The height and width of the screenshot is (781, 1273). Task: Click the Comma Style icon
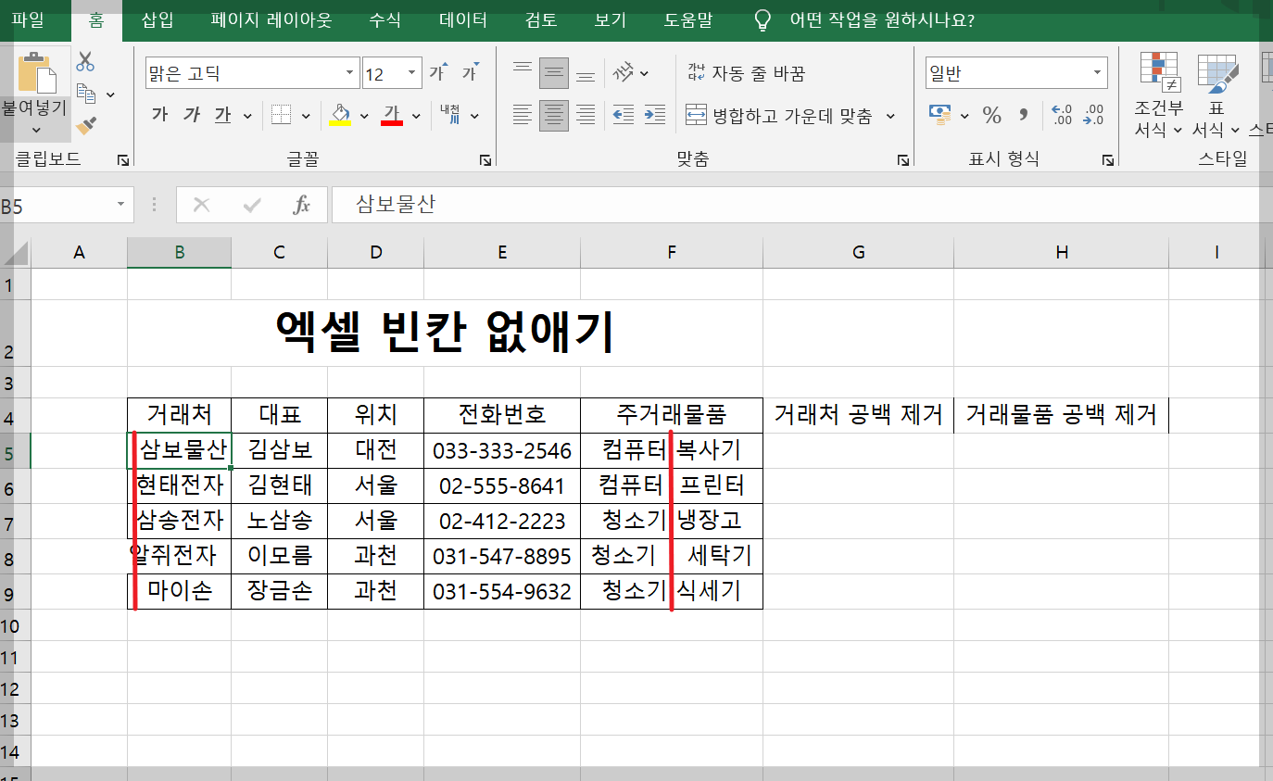point(1022,115)
